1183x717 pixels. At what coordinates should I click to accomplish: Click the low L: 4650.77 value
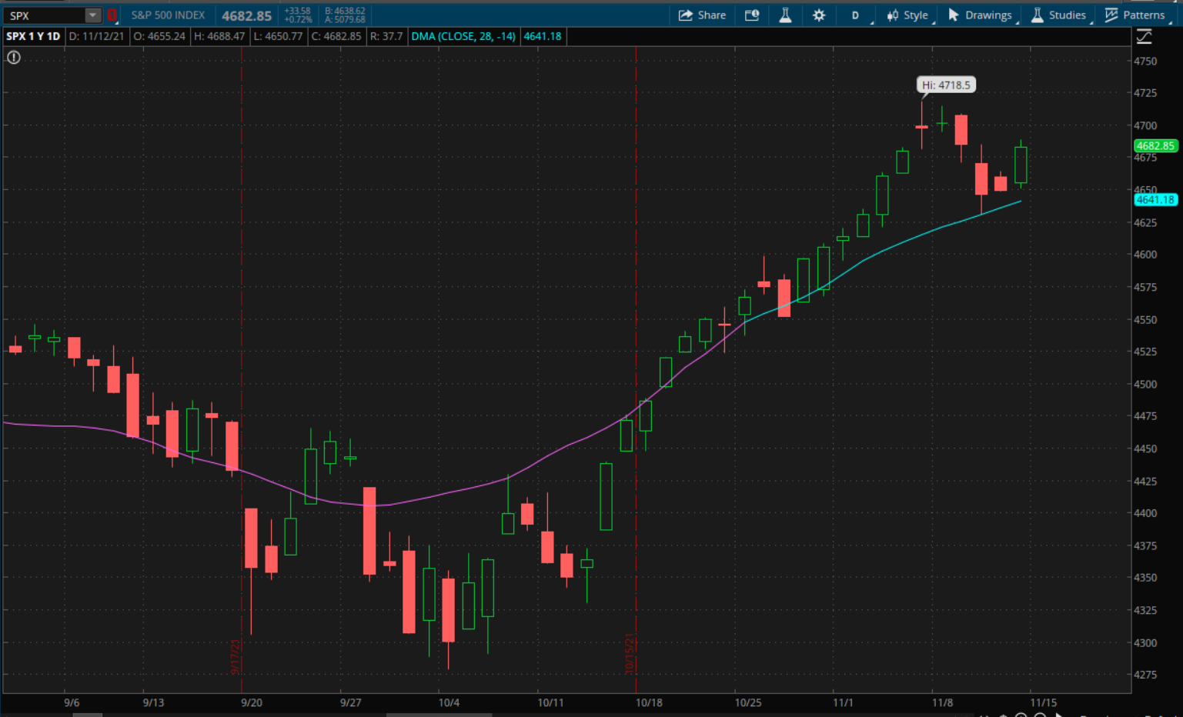click(x=278, y=36)
